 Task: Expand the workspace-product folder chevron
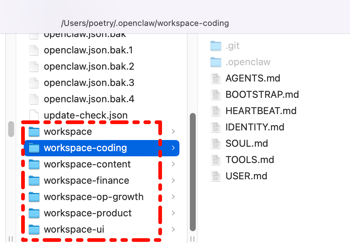[173, 213]
